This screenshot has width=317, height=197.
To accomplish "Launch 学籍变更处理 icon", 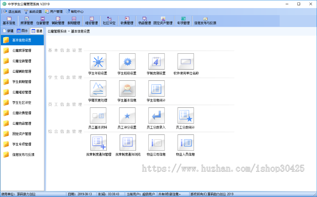I will point(98,89).
